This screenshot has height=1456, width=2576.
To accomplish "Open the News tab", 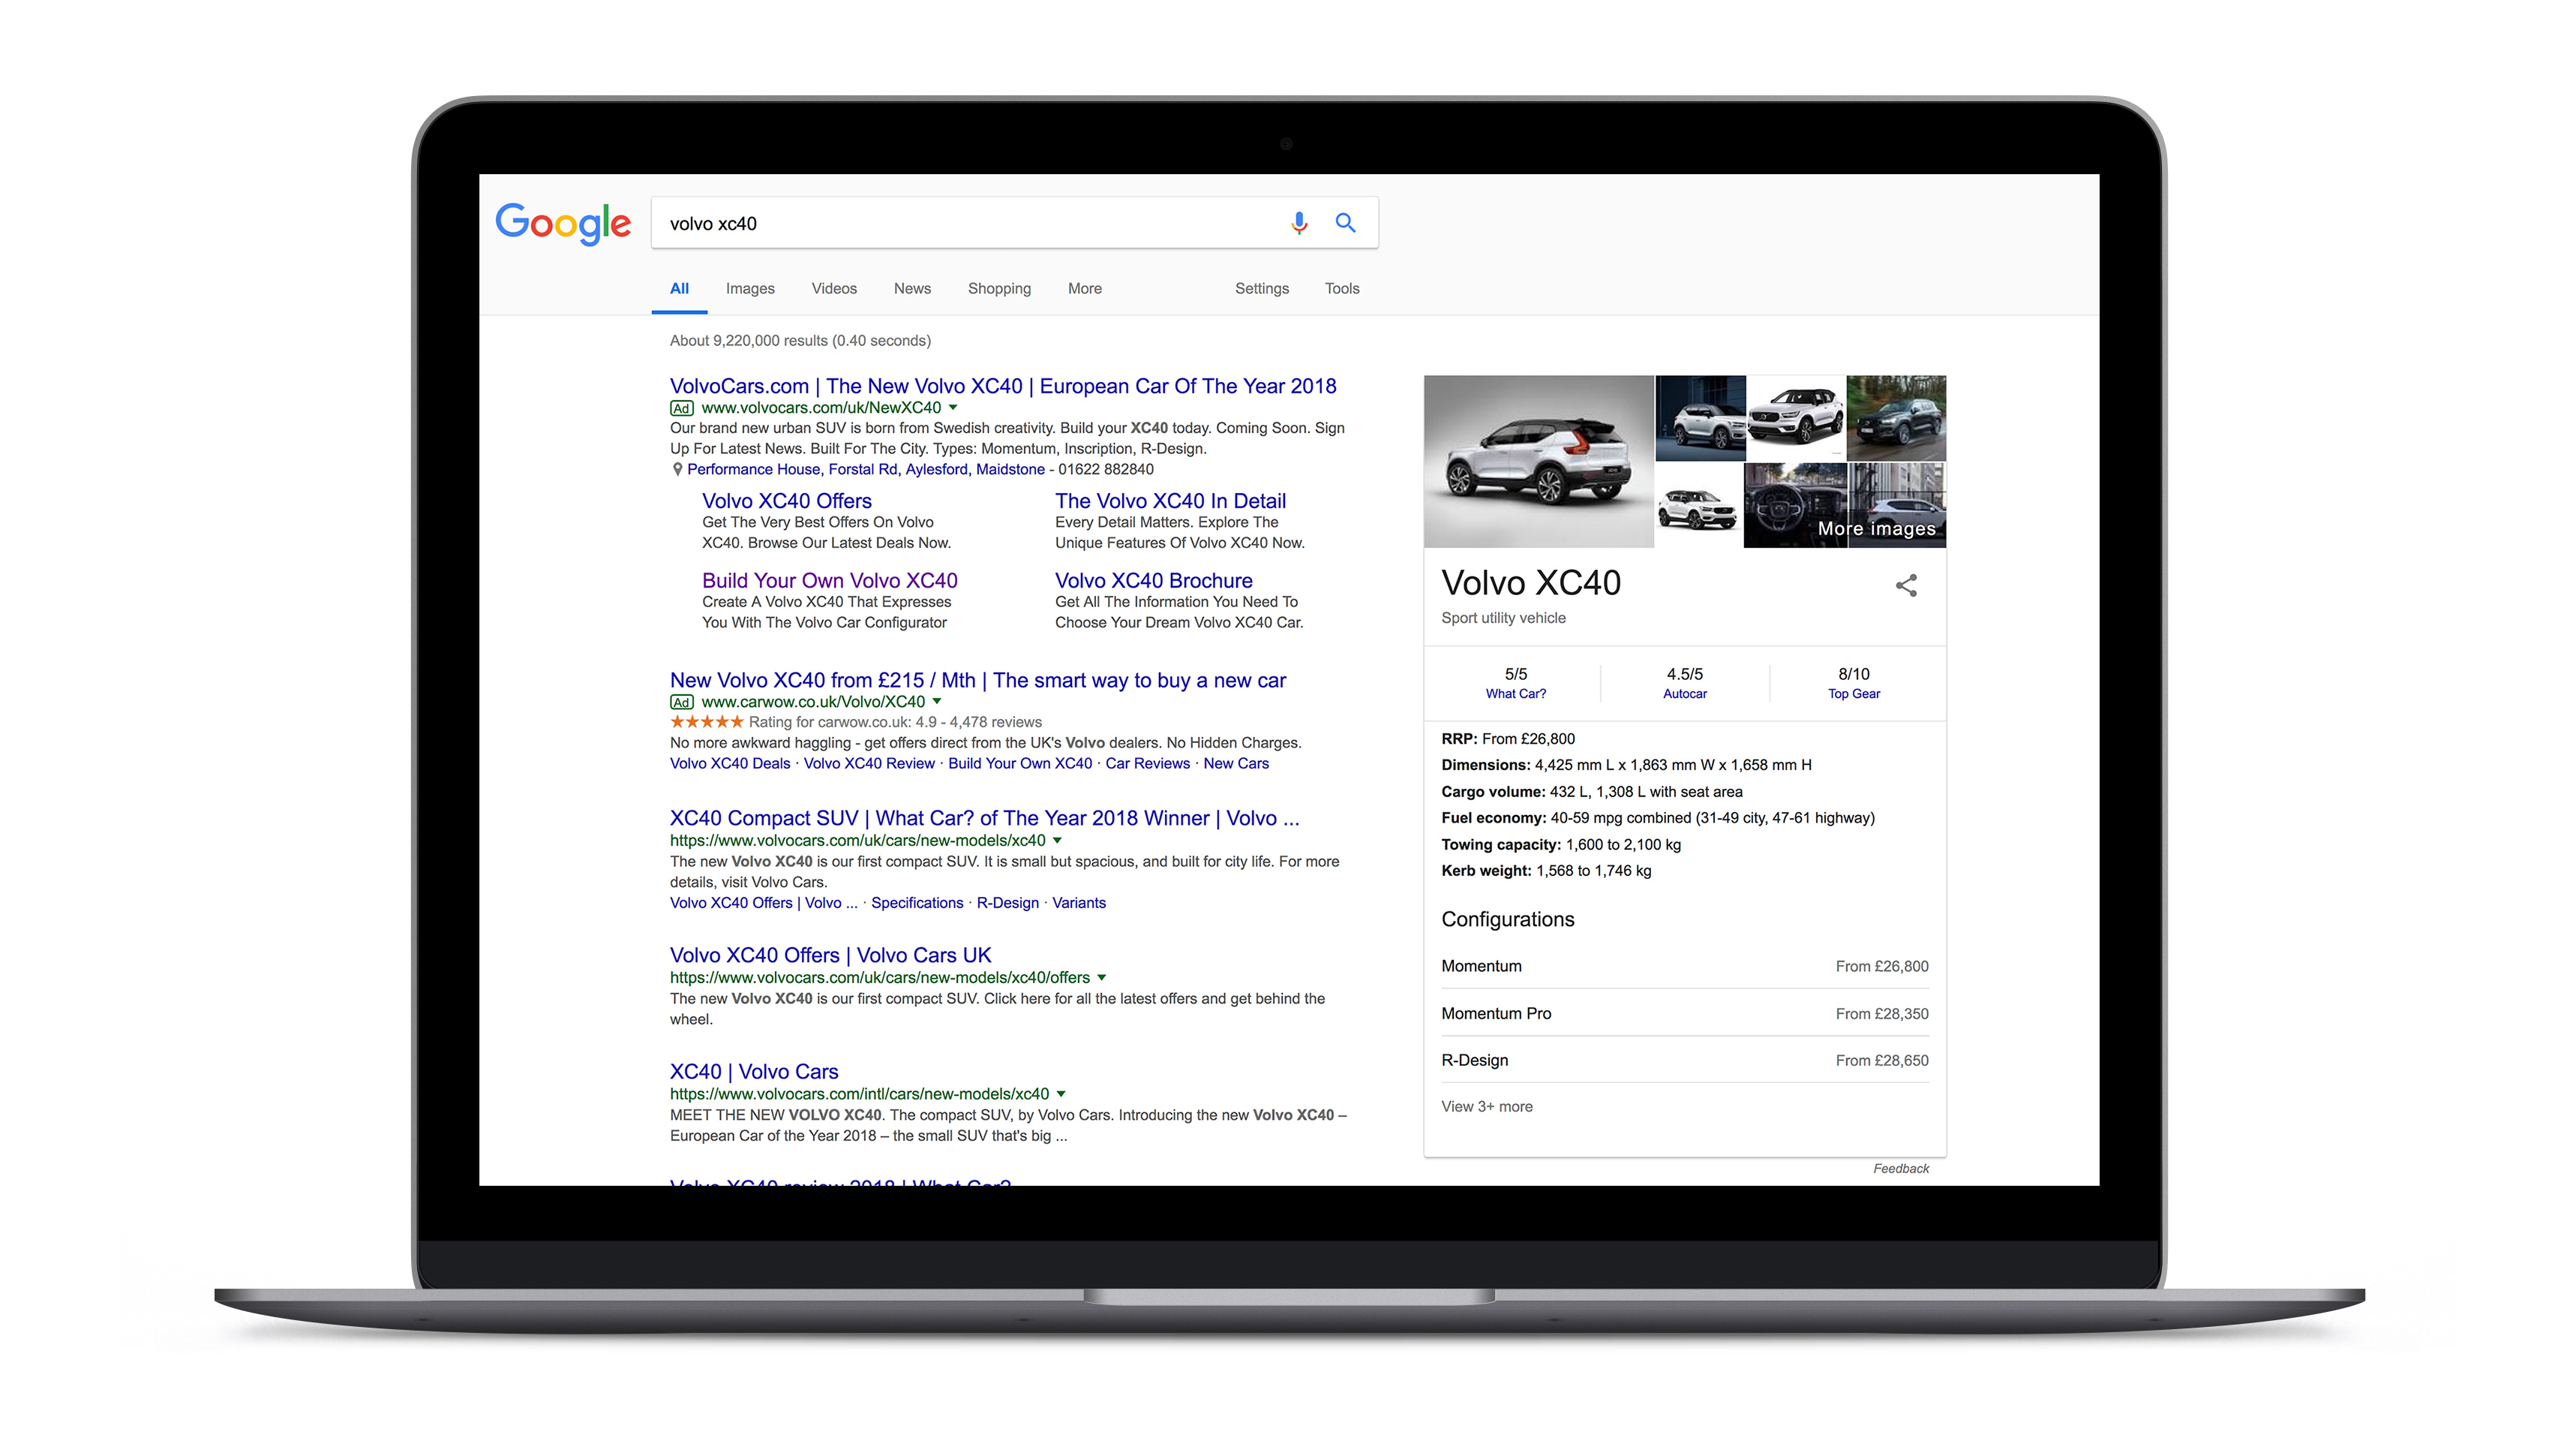I will point(912,288).
